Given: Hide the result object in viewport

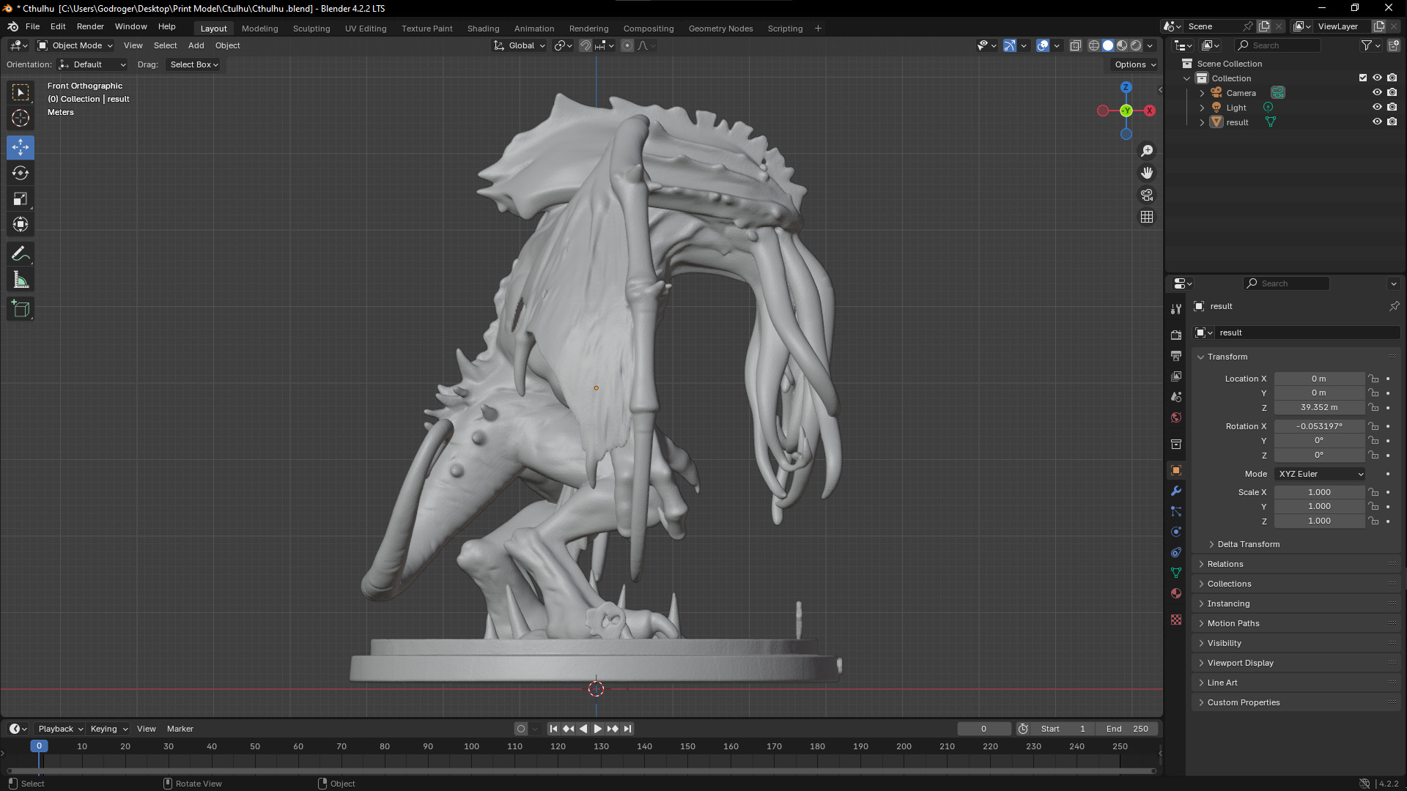Looking at the screenshot, I should pos(1377,122).
